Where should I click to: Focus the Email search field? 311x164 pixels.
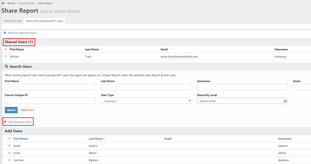click(302, 87)
